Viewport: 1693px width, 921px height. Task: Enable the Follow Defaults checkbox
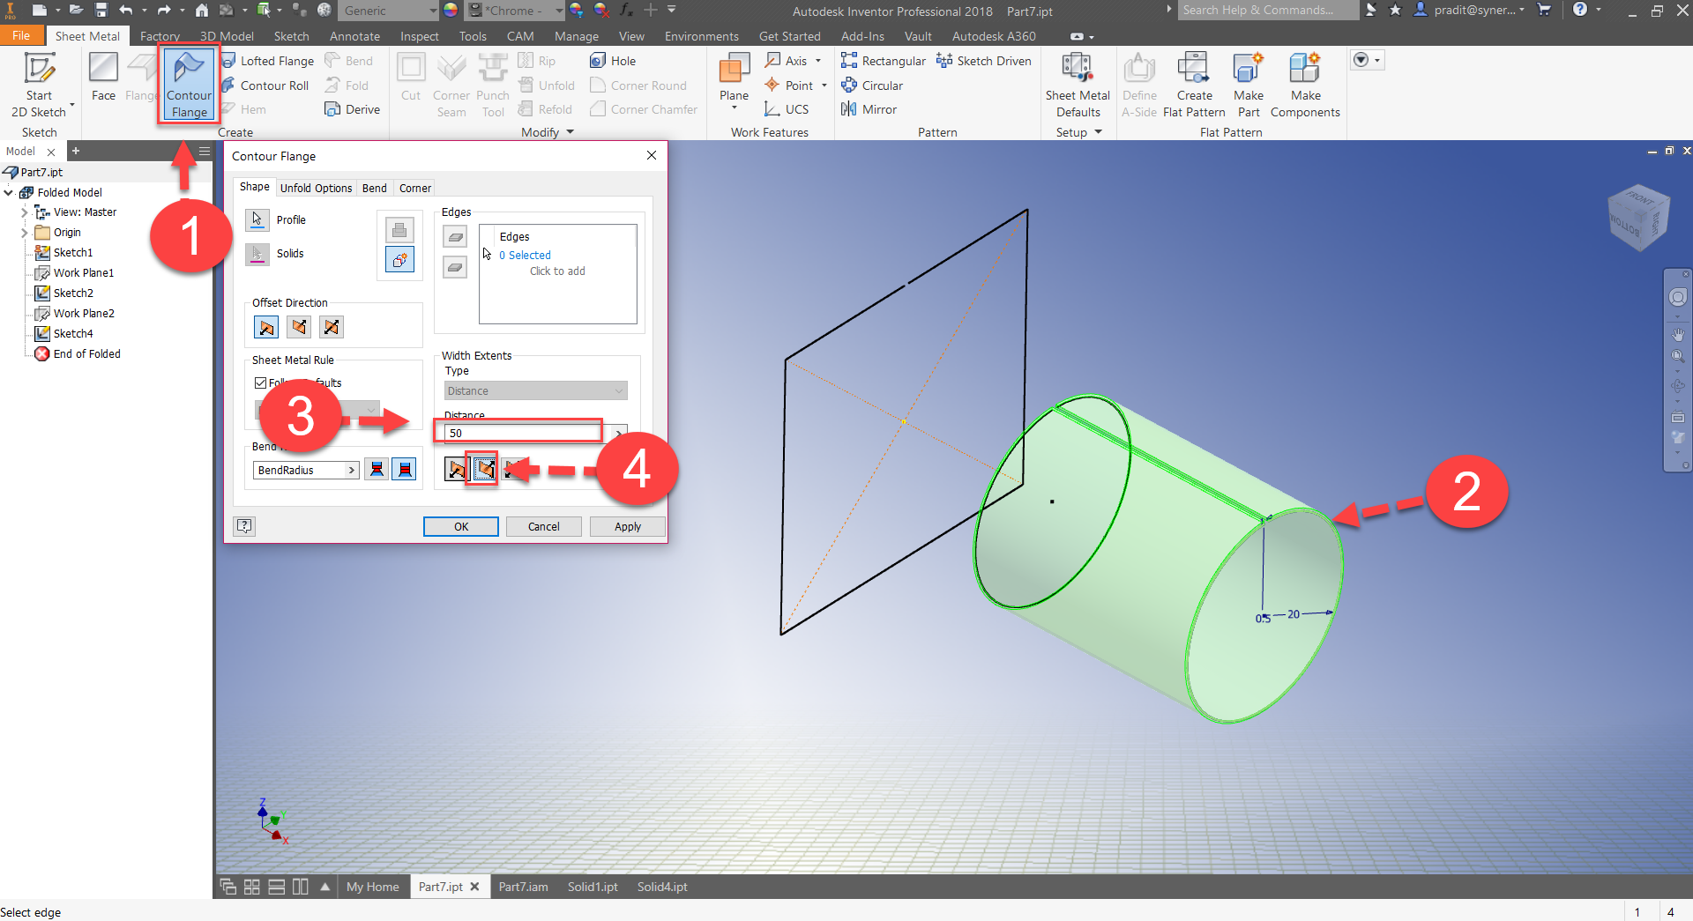(260, 383)
